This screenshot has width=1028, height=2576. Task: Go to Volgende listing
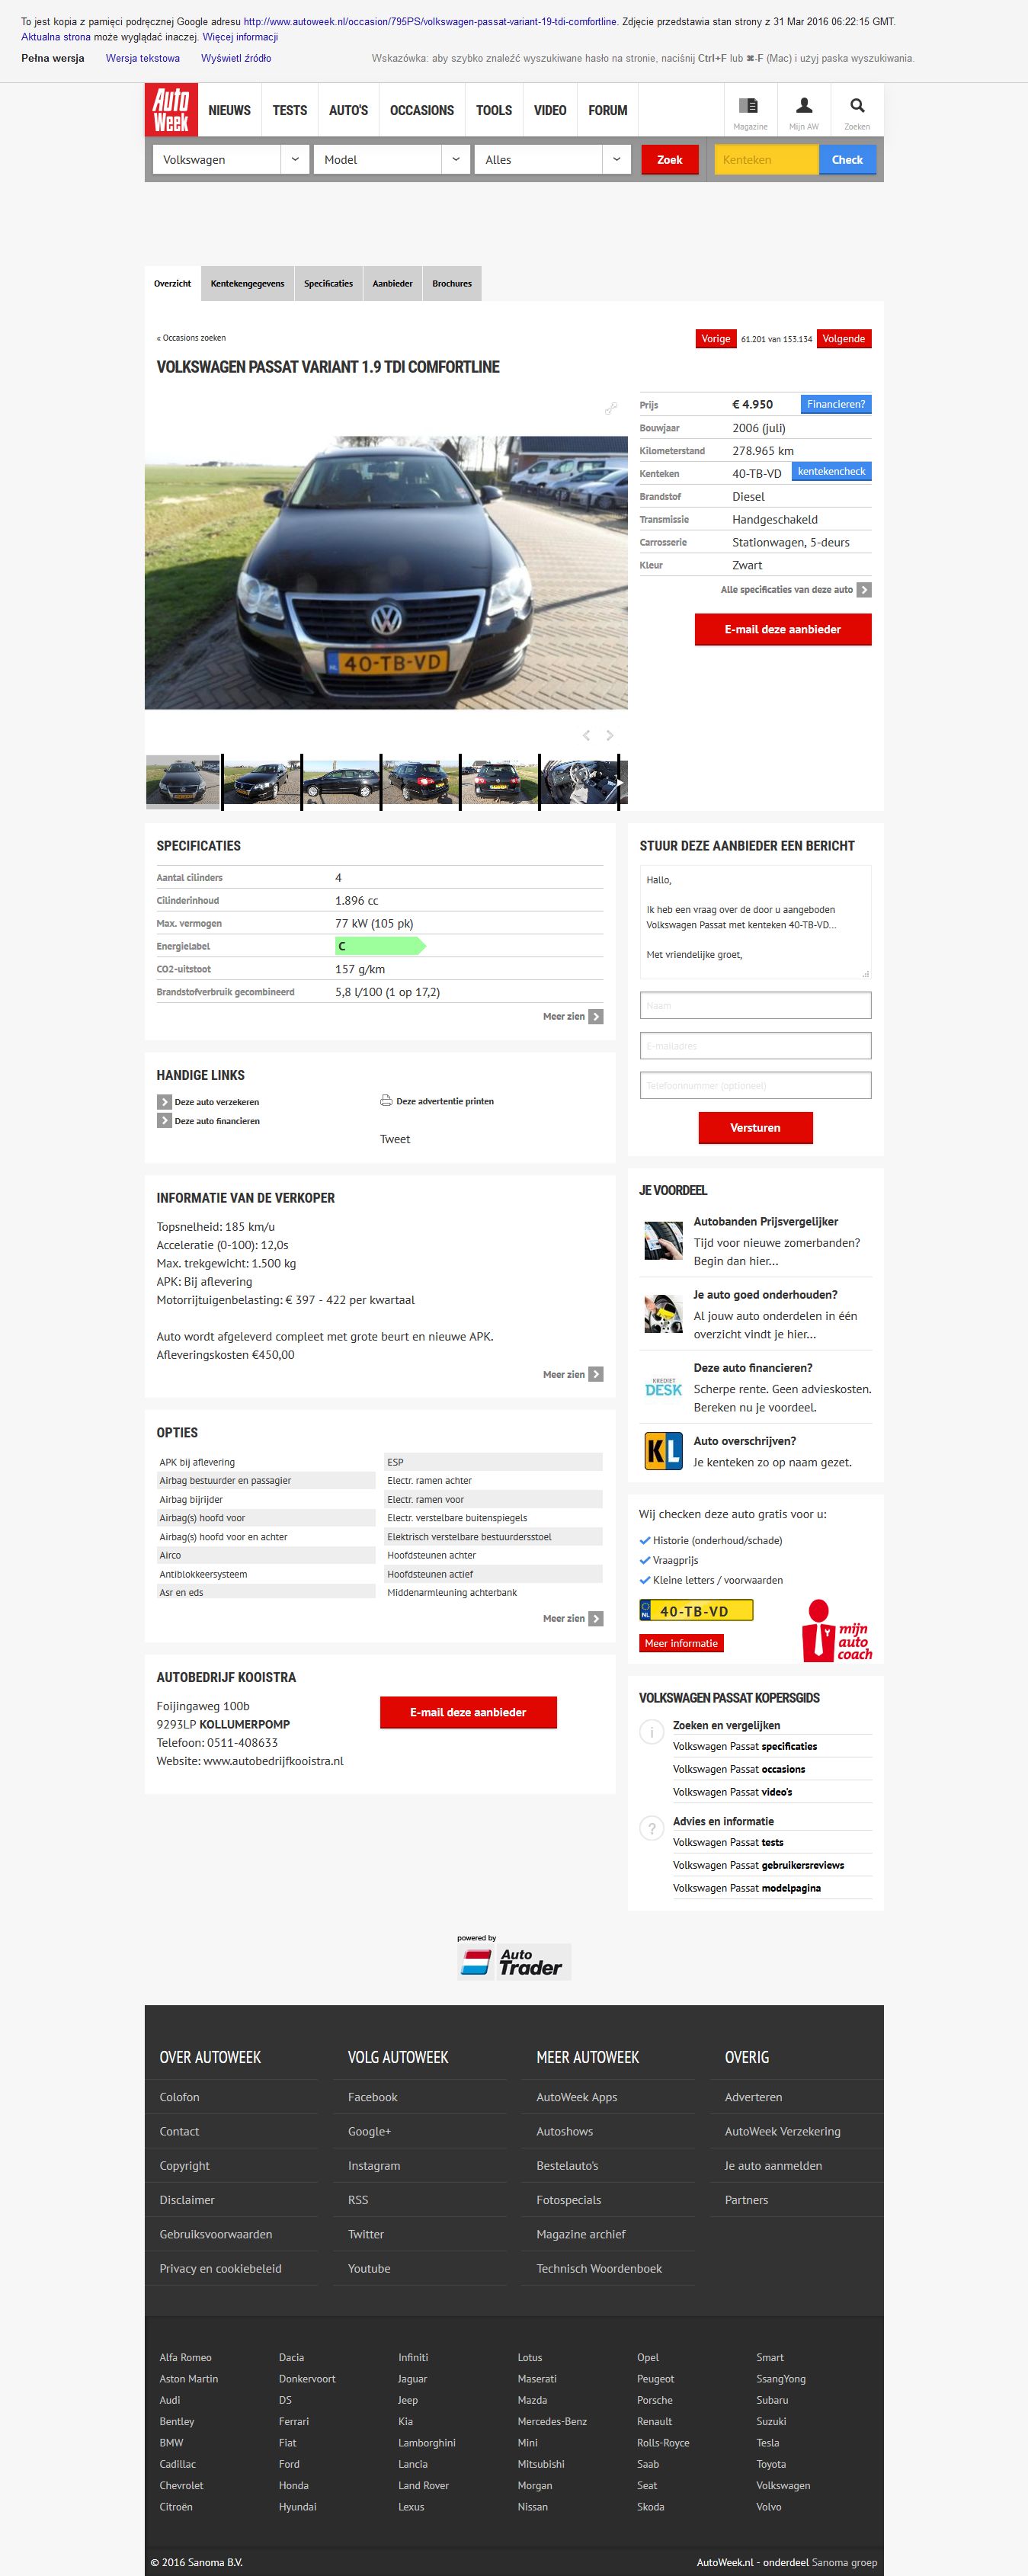tap(844, 339)
